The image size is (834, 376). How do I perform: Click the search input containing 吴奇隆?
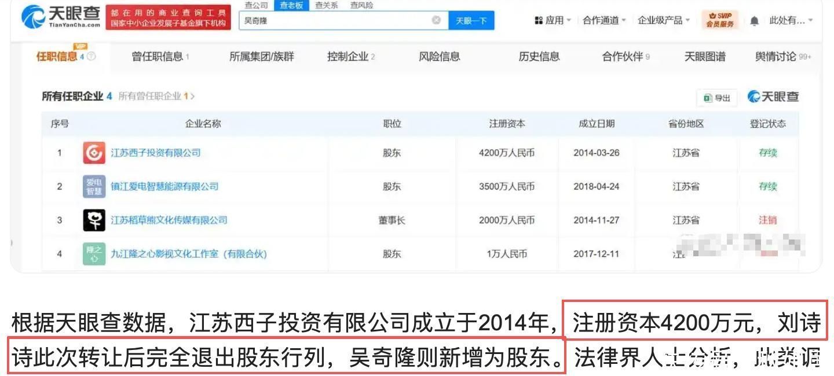336,20
